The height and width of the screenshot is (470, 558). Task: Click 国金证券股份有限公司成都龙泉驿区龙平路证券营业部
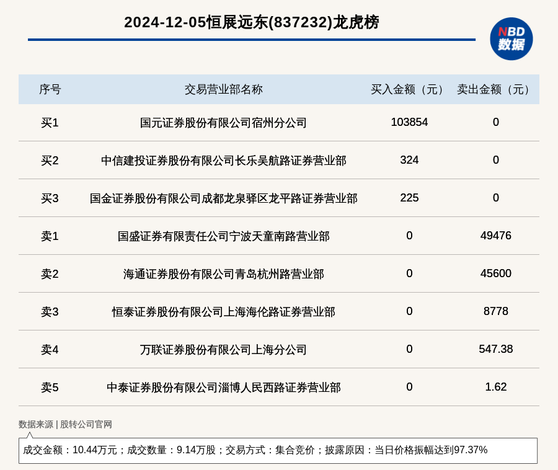pos(223,198)
